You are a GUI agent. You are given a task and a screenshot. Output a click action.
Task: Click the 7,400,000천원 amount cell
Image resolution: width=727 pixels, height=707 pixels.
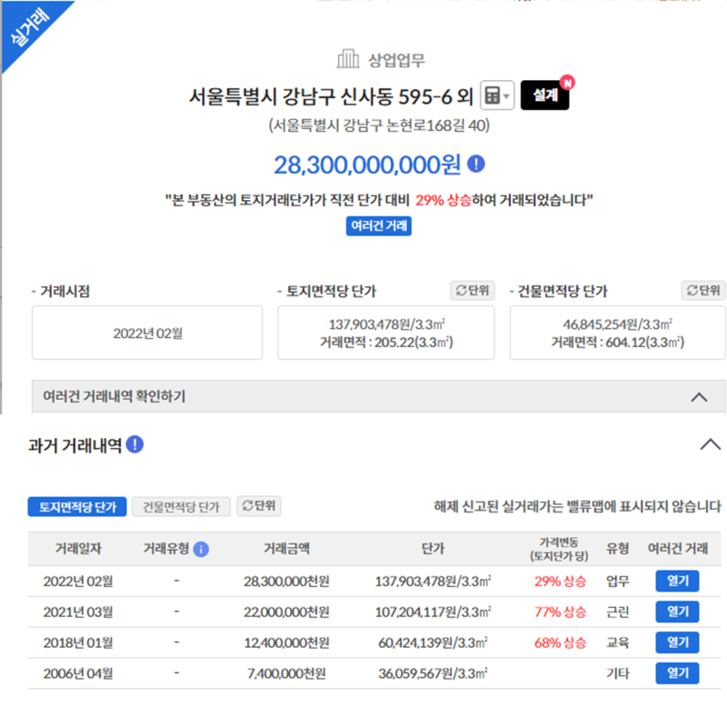click(x=286, y=673)
